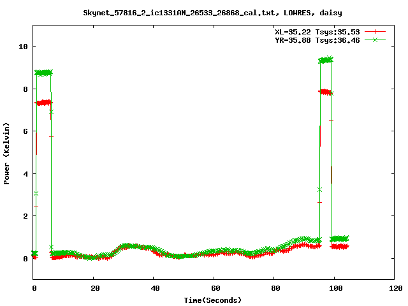This screenshot has height=306, width=408.
Task: Click the Time(Seconds) x-axis label
Action: coord(213,300)
